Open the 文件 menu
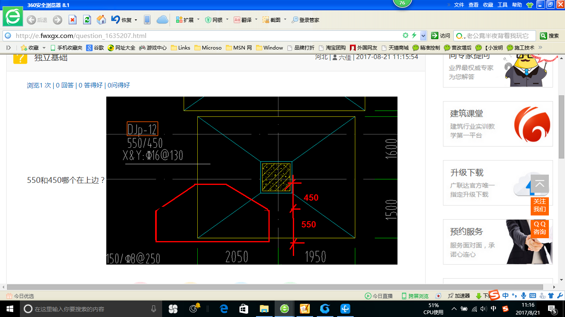This screenshot has width=565, height=317. [459, 5]
